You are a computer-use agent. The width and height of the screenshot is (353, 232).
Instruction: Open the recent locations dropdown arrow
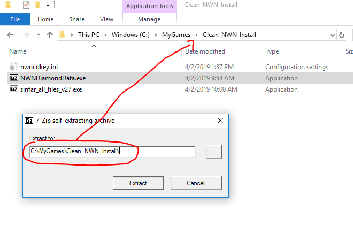[39, 35]
